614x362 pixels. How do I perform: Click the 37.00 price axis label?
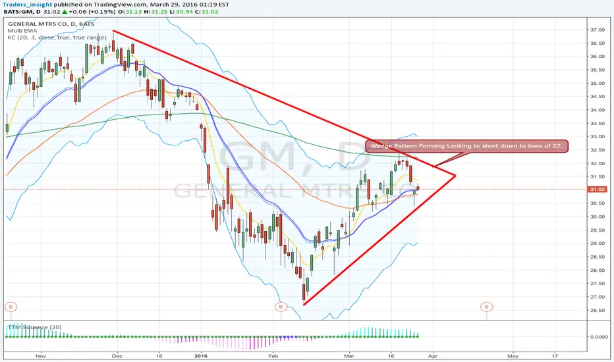598,30
